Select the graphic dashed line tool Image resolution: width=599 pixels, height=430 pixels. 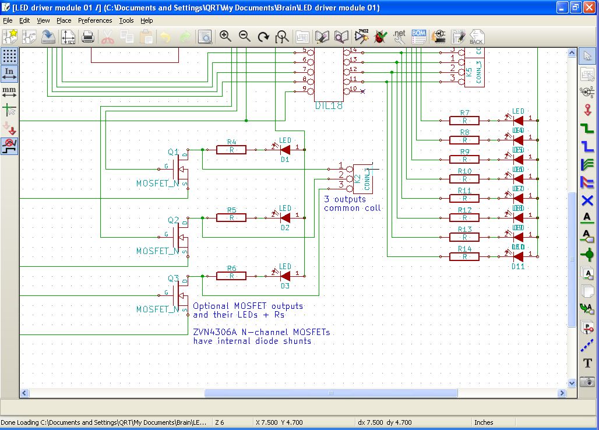click(x=587, y=345)
